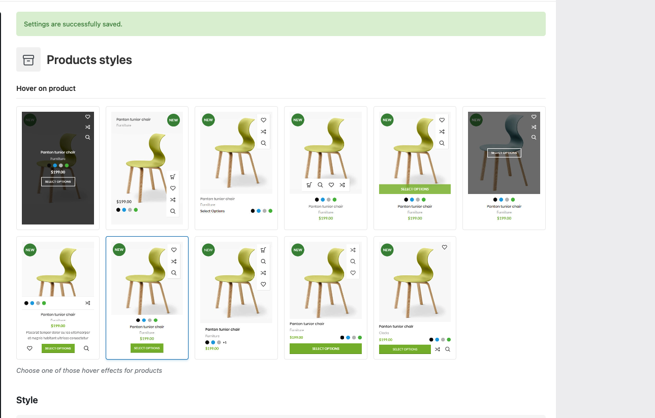Click the green swatch in the selected style preview
The image size is (655, 418).
pos(155,320)
